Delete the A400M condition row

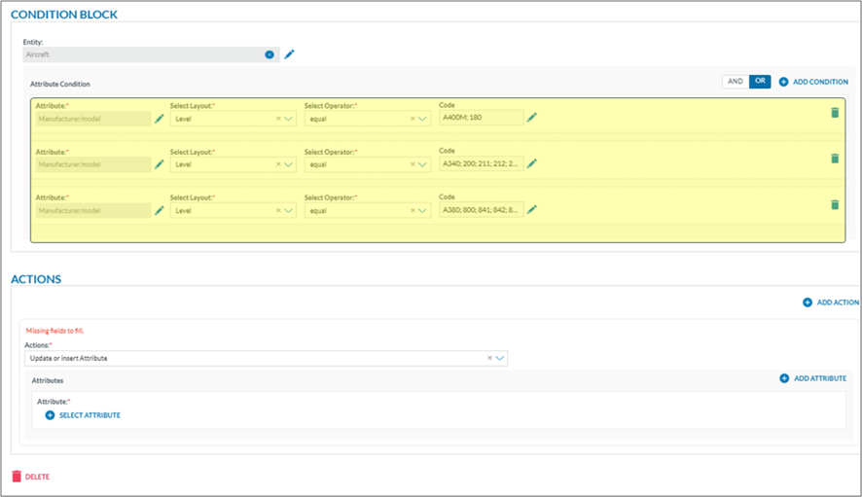pos(834,113)
